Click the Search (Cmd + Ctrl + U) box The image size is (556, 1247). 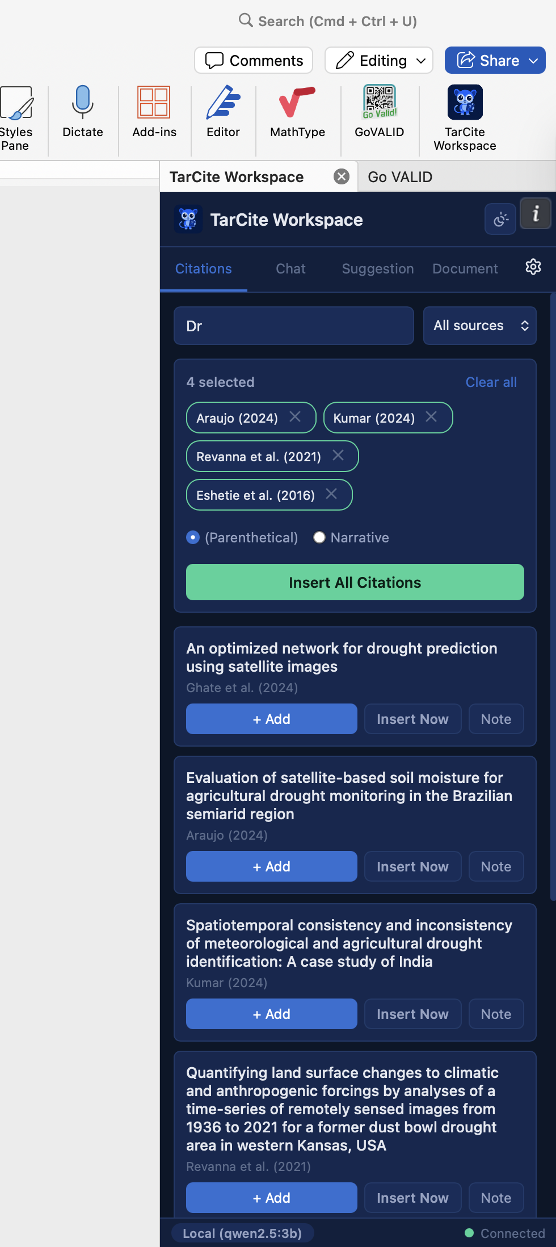pos(328,21)
